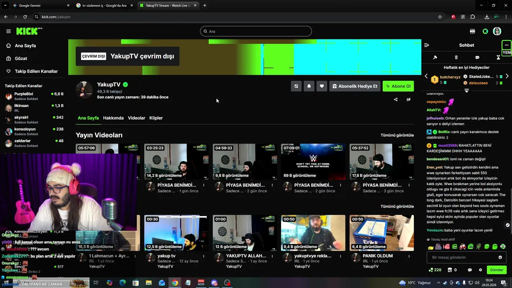Click Gönder to send message
Screen dimensions: 512x288
coord(497,270)
